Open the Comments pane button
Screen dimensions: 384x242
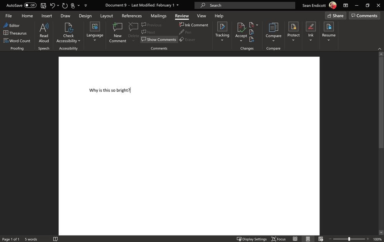pyautogui.click(x=364, y=16)
